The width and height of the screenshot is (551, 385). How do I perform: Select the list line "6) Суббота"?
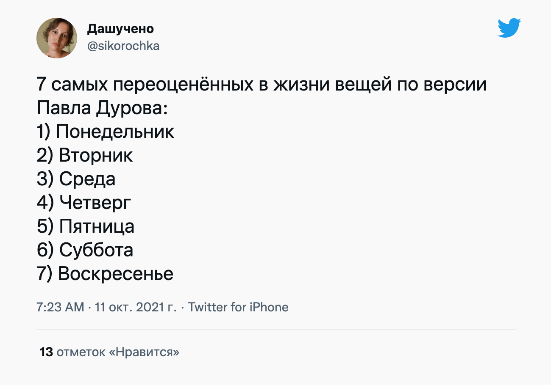click(x=85, y=250)
